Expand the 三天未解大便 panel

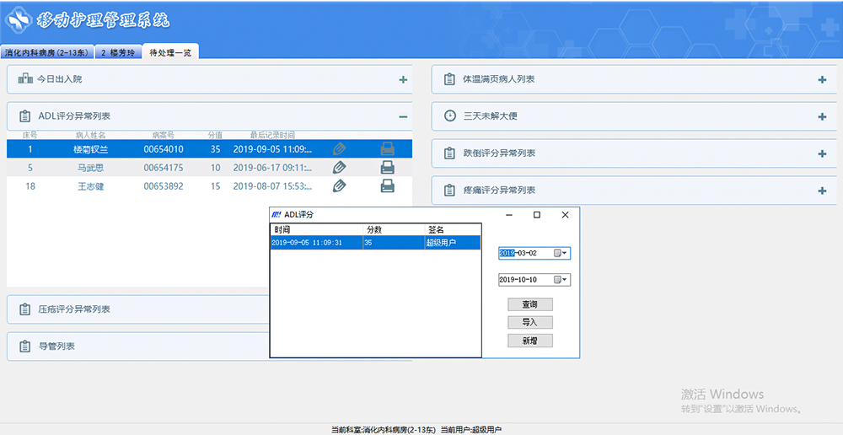[x=821, y=116]
